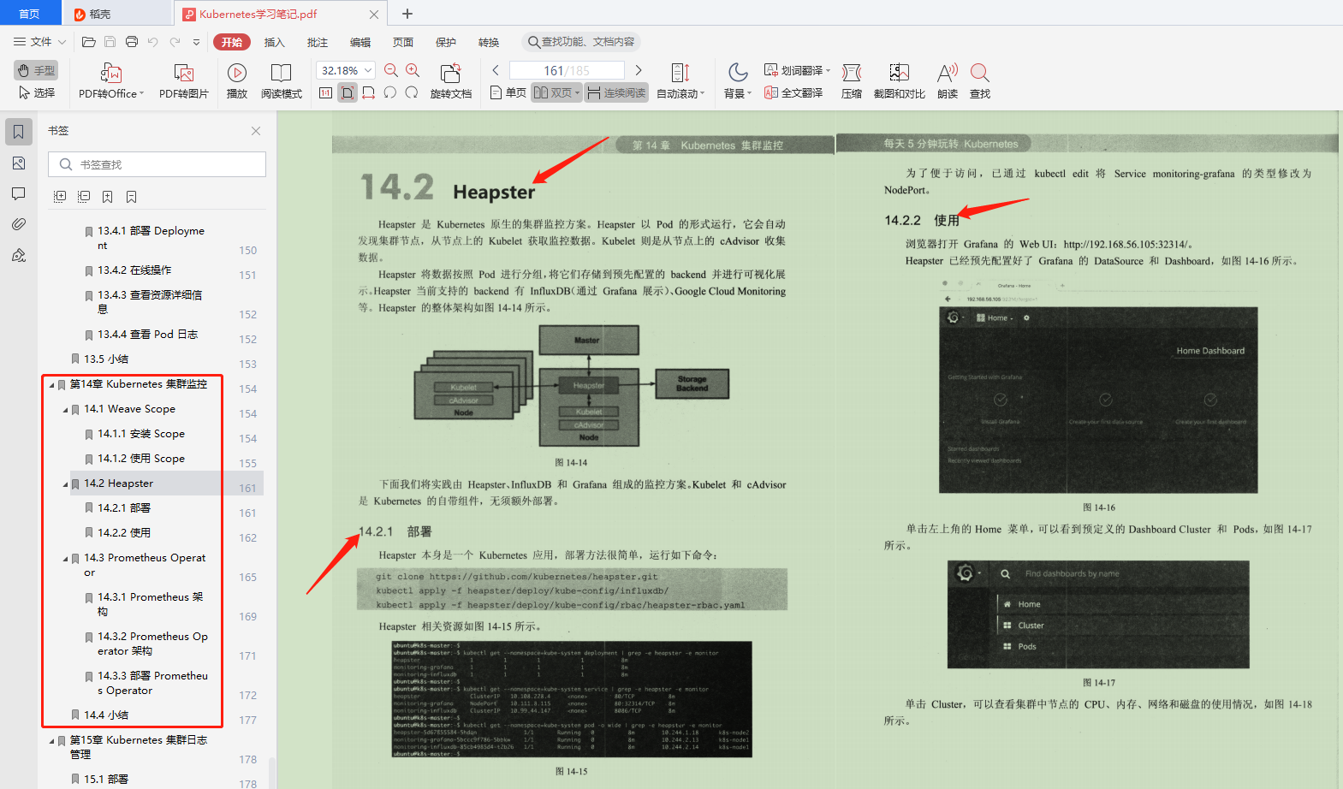This screenshot has height=789, width=1343.
Task: Open the attachments paperclip sidebar icon
Action: point(19,224)
